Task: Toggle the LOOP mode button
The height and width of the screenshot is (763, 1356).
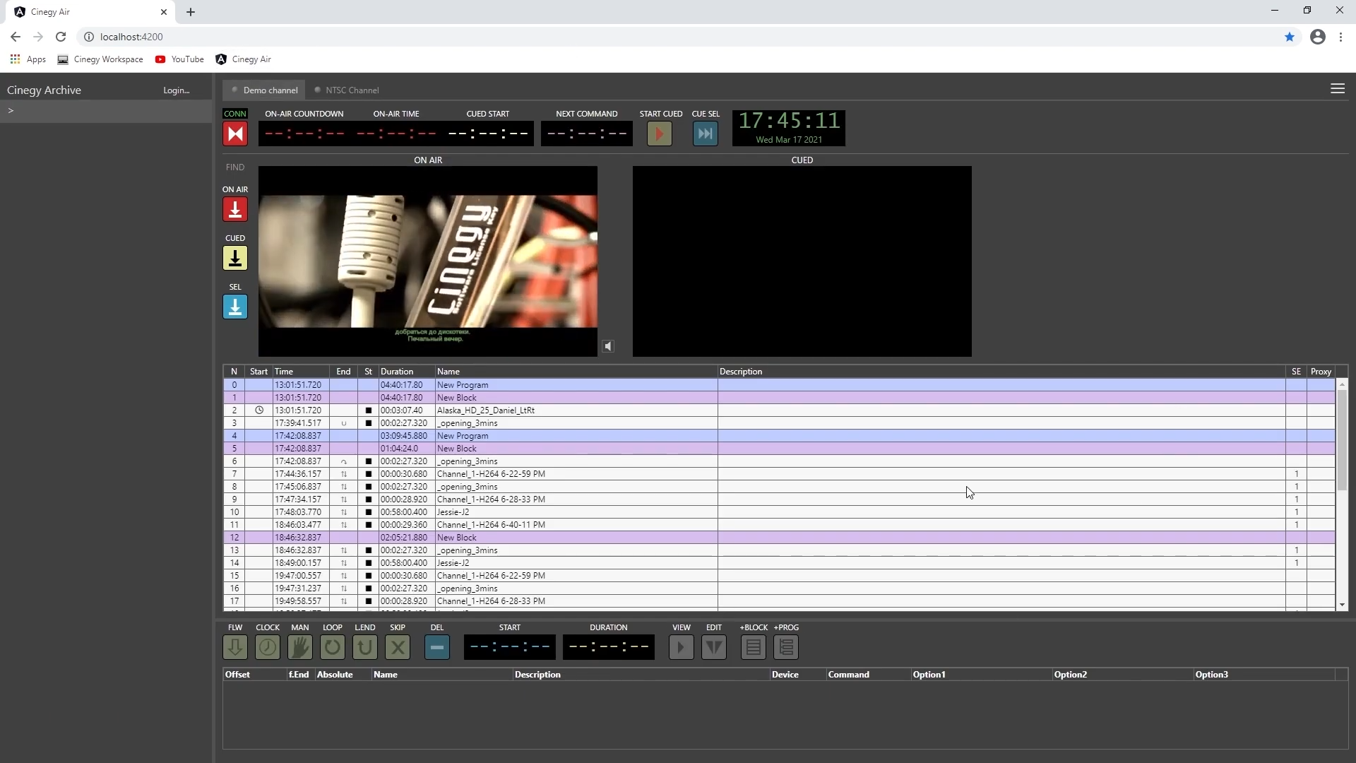Action: click(333, 647)
